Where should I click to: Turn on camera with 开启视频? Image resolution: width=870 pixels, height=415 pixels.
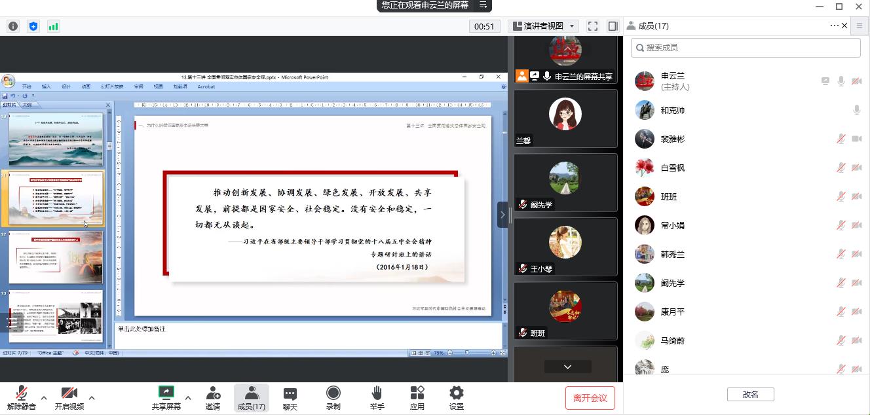pos(69,397)
